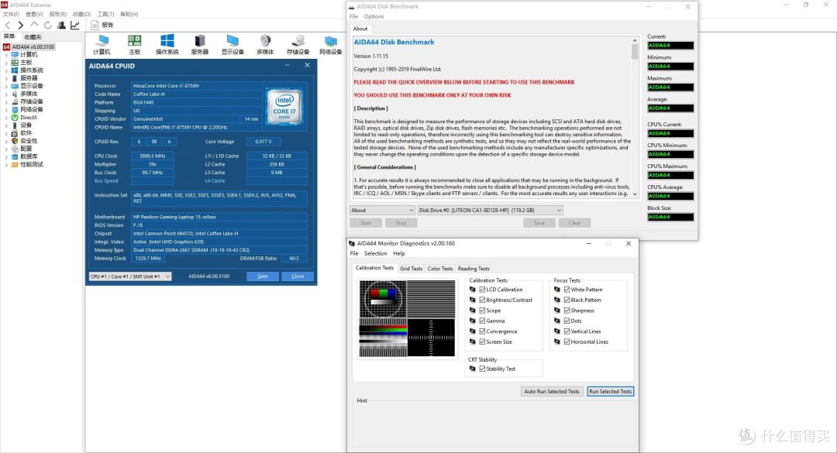Open the CPU #1 / Core #1 dropdown
The height and width of the screenshot is (453, 837).
[130, 276]
